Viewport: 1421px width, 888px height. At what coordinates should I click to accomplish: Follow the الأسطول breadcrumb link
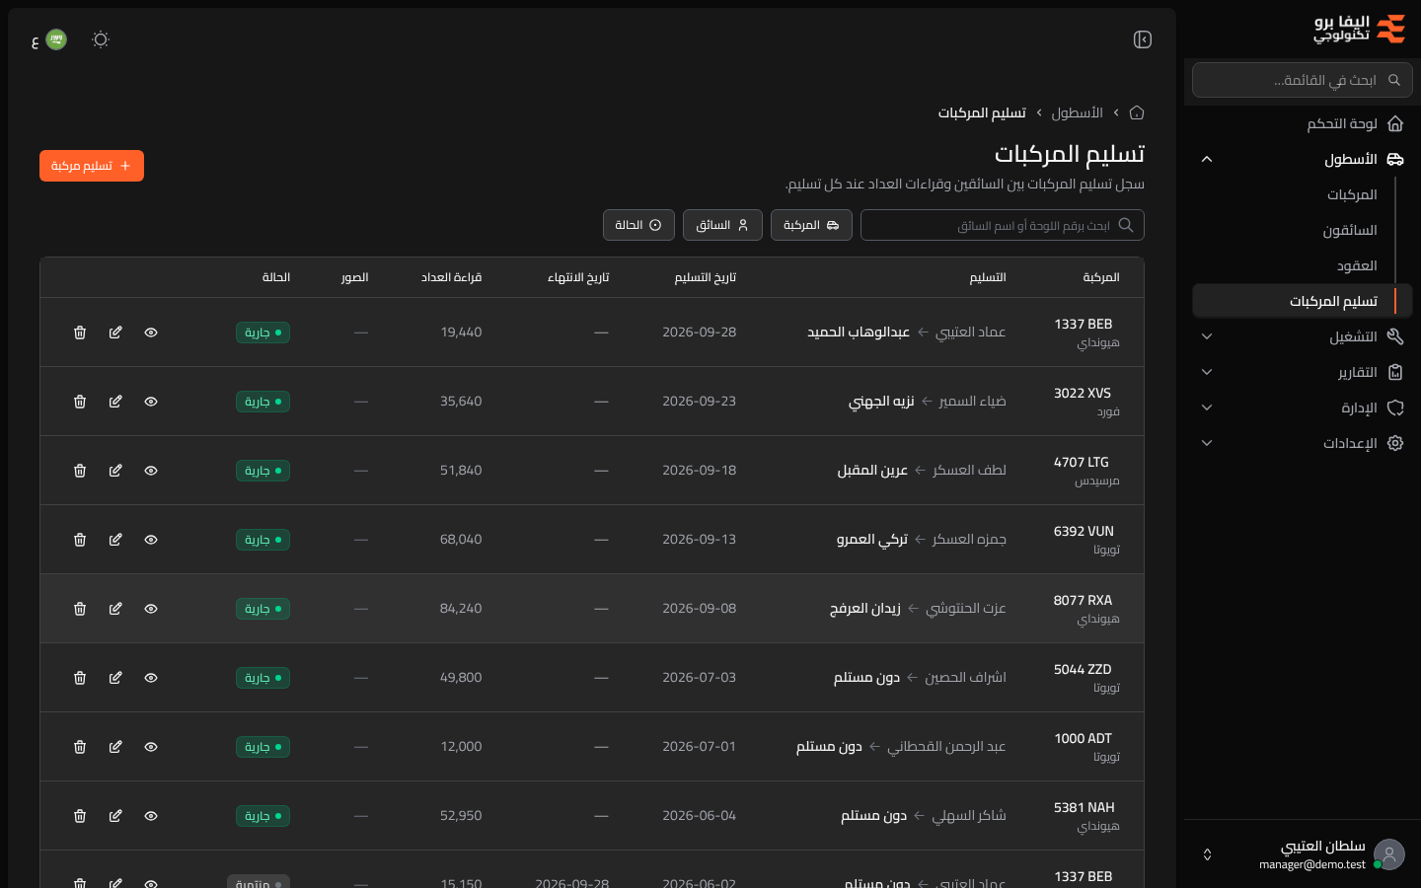pyautogui.click(x=1077, y=112)
